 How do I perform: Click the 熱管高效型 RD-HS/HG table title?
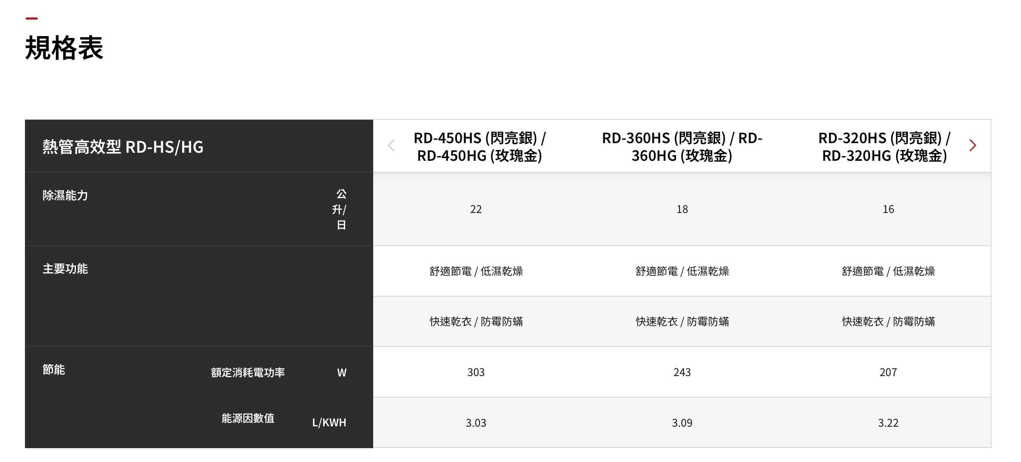point(123,147)
